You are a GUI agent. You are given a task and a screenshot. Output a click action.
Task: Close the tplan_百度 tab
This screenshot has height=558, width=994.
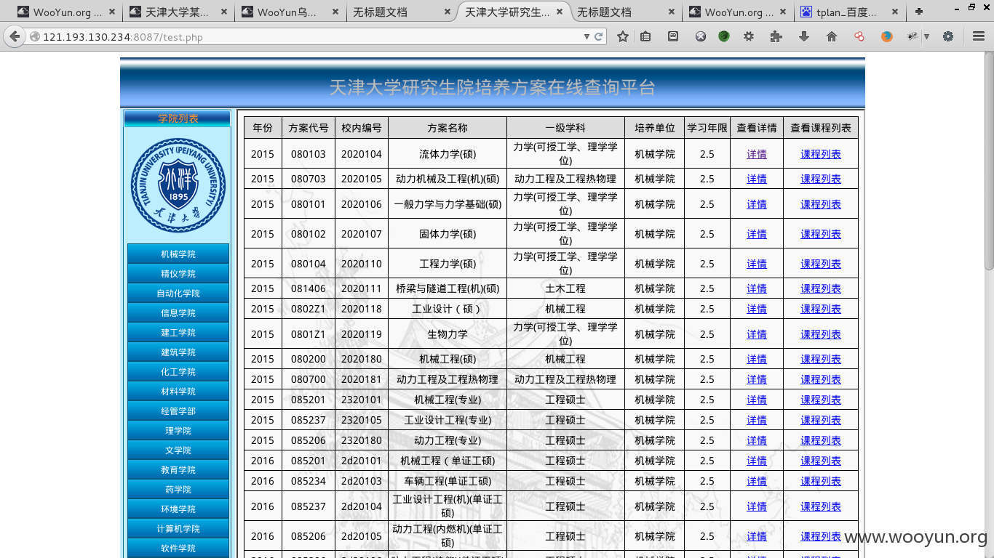(x=894, y=12)
